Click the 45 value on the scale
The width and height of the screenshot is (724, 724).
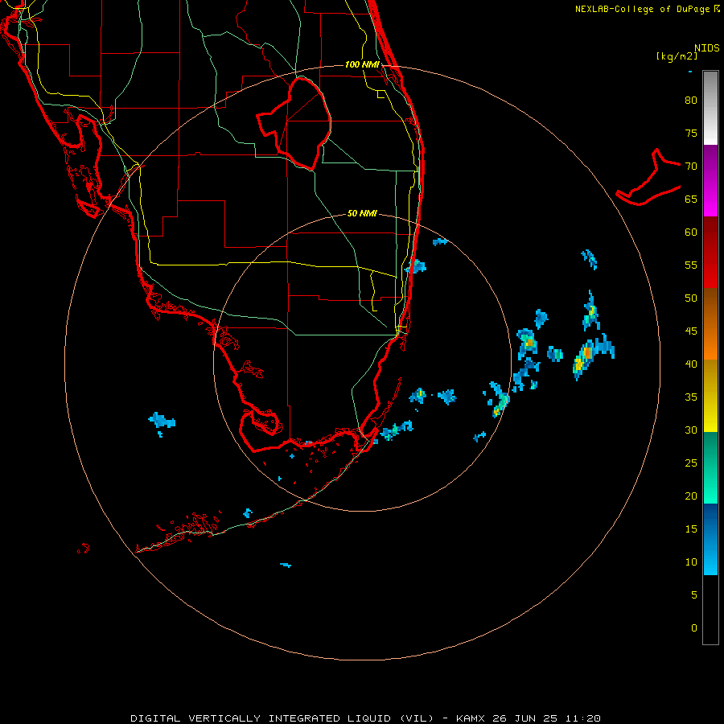coord(691,331)
